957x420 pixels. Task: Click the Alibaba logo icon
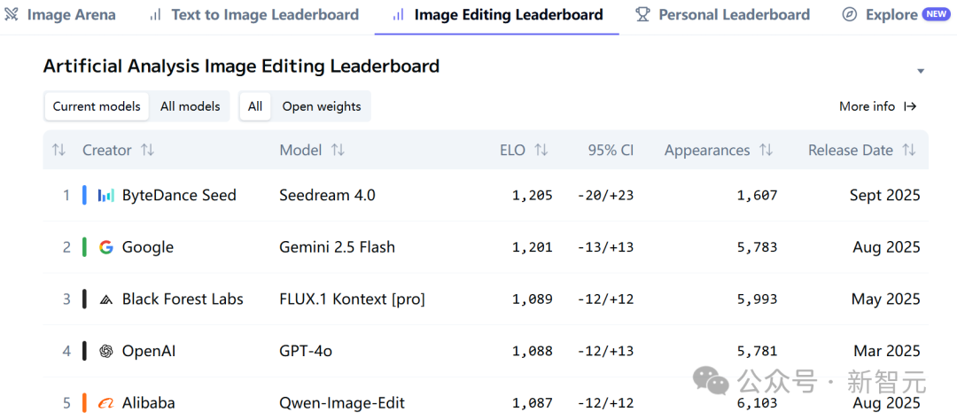tap(106, 403)
